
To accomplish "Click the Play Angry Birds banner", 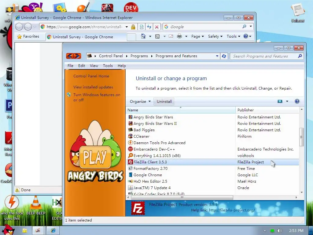I will pos(95,151).
